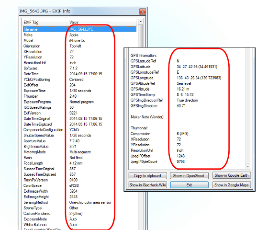Select the GPSLatitudeRef row
The image size is (268, 230).
point(187,61)
